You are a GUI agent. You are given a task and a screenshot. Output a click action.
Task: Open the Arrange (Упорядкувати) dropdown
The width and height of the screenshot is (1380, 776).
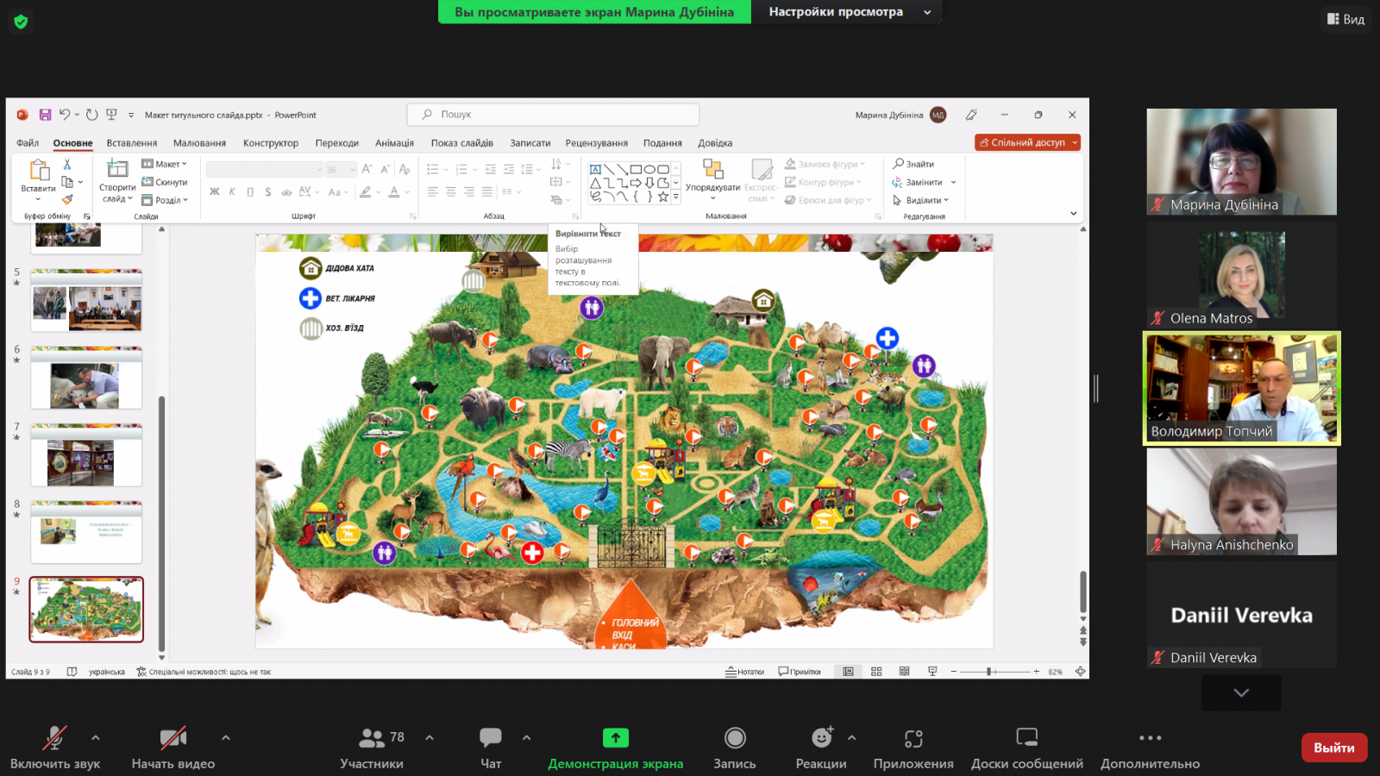712,179
